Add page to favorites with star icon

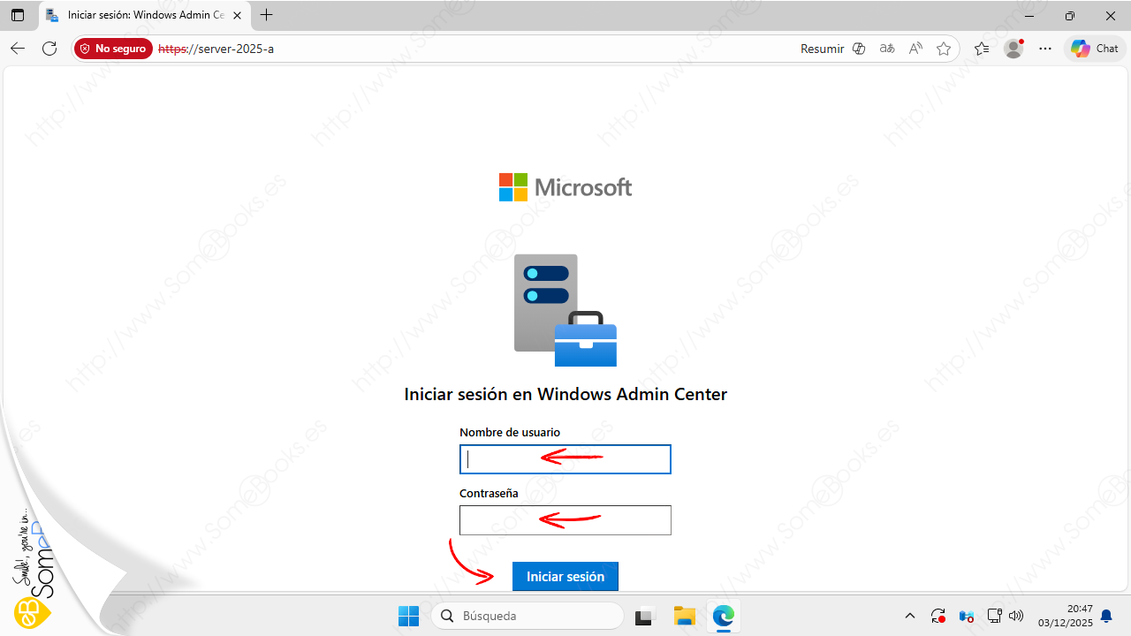click(x=944, y=49)
